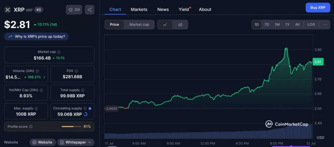Click the globe icon on Website button
This screenshot has width=334, height=147.
34,142
